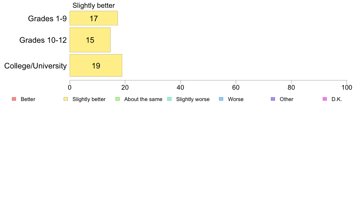
Task: Select the Grades 10-12 bar showing 15
Action: [x=90, y=40]
